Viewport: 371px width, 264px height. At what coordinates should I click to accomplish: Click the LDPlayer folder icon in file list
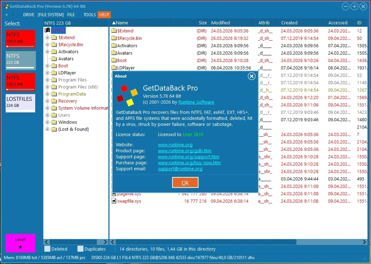114,68
